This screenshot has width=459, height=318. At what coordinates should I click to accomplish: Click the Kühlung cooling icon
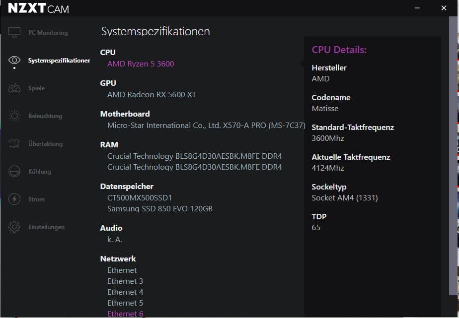[14, 172]
